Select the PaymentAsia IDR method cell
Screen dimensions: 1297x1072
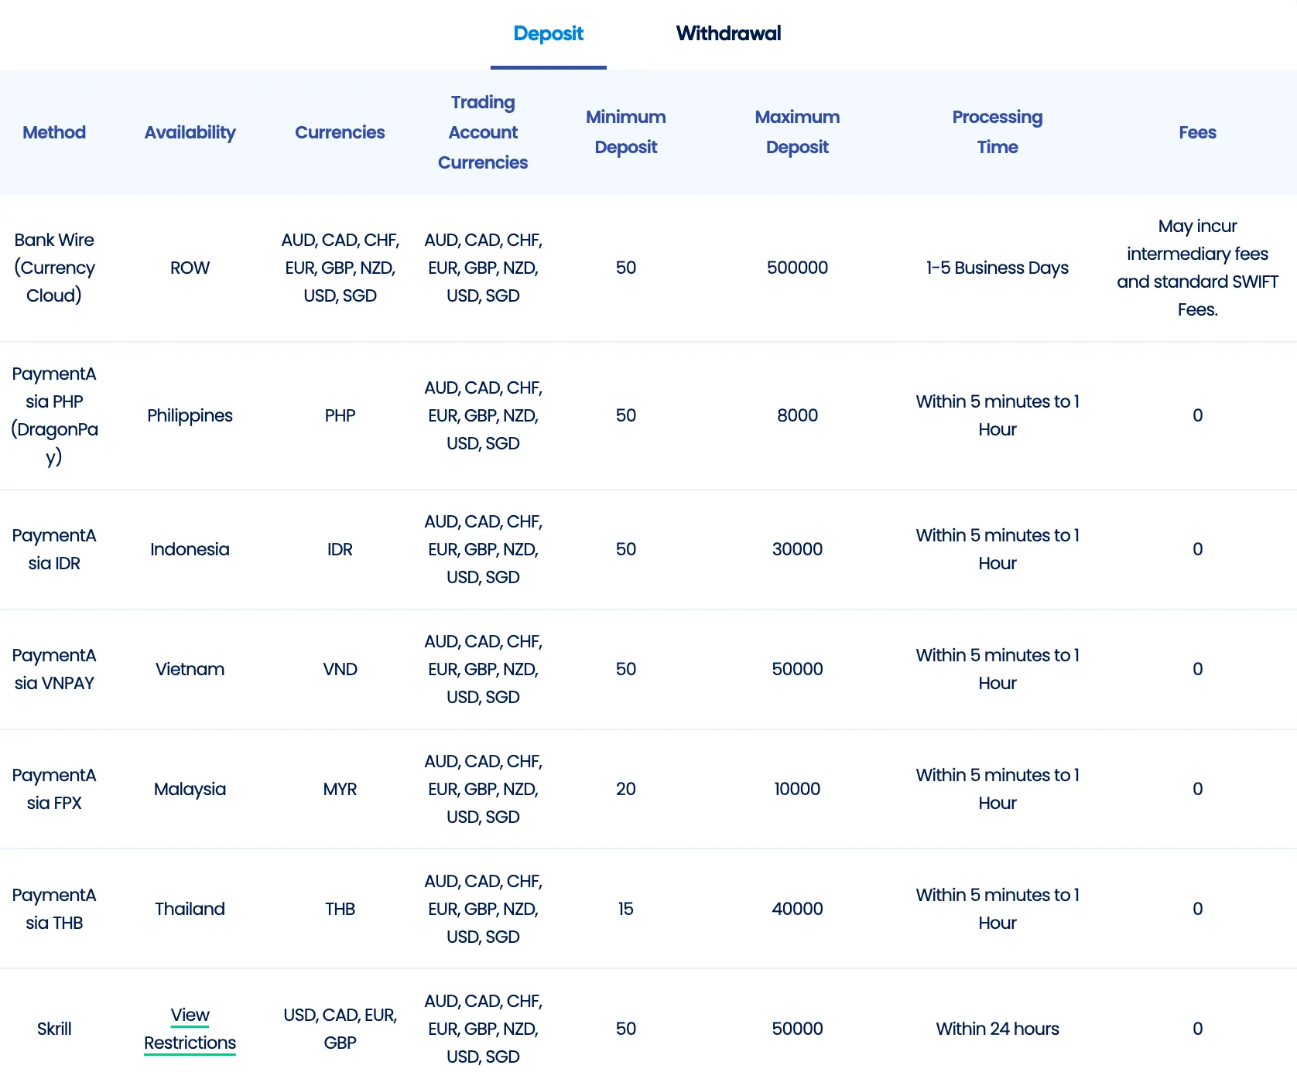click(x=54, y=549)
